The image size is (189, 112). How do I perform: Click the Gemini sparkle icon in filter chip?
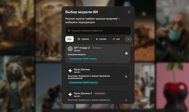coord(97,39)
